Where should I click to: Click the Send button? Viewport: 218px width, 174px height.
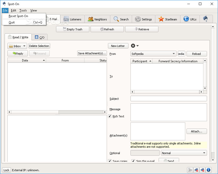click(x=169, y=160)
